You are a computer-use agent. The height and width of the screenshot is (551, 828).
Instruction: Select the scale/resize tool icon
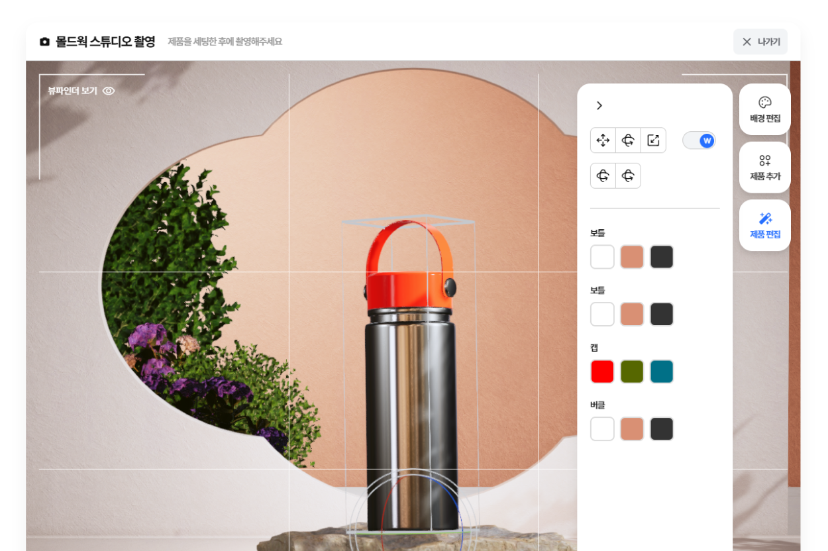653,140
